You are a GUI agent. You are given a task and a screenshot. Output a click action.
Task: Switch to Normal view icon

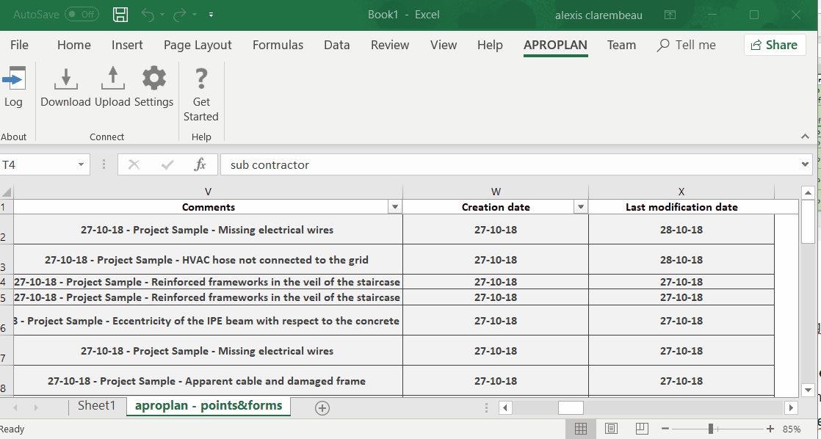[x=581, y=429]
